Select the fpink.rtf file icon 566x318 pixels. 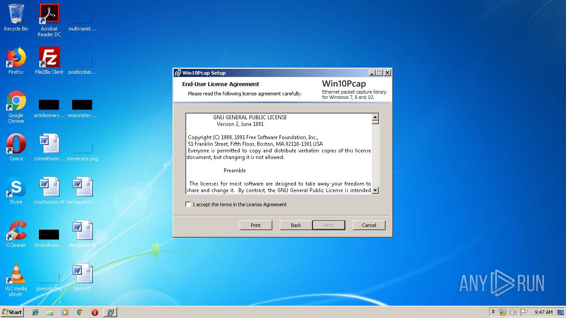(82, 277)
